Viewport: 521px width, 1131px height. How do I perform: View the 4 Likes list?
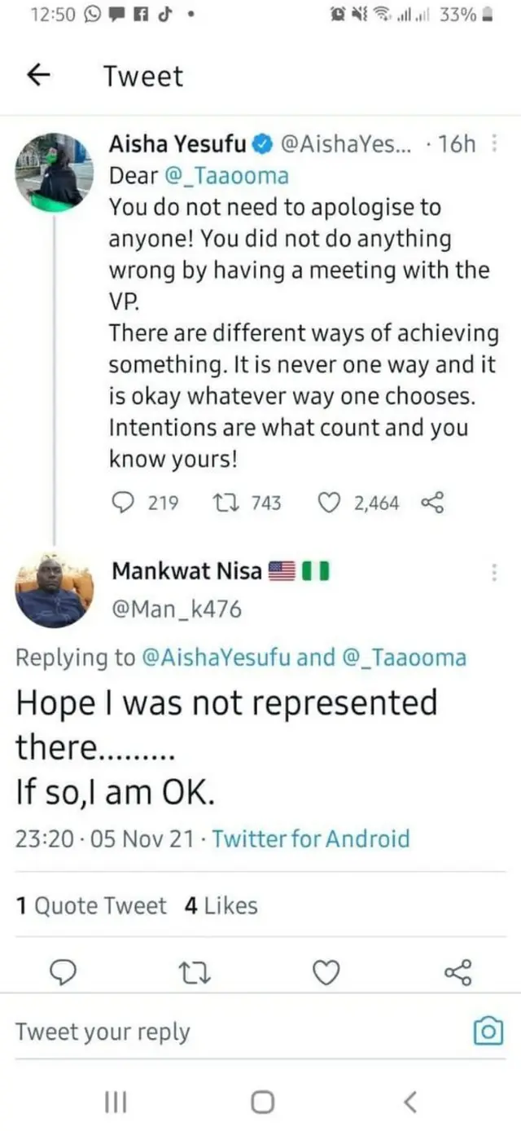click(221, 905)
